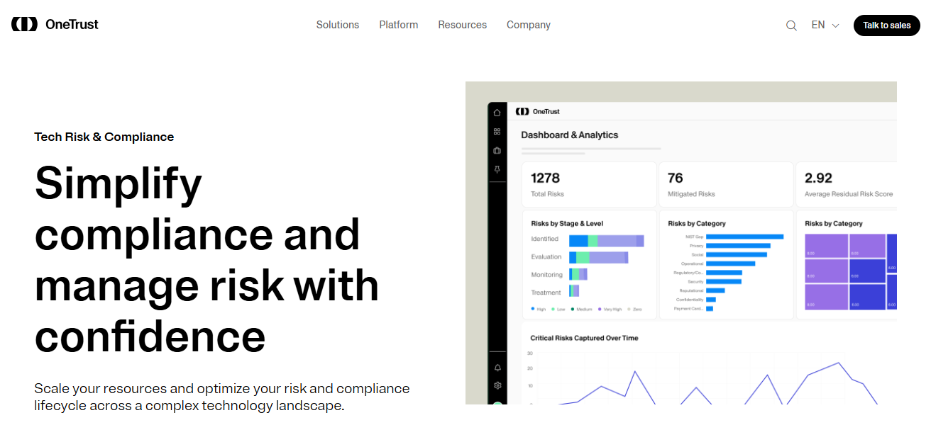Open the apps grid icon in the sidebar
The height and width of the screenshot is (425, 931).
[x=497, y=131]
